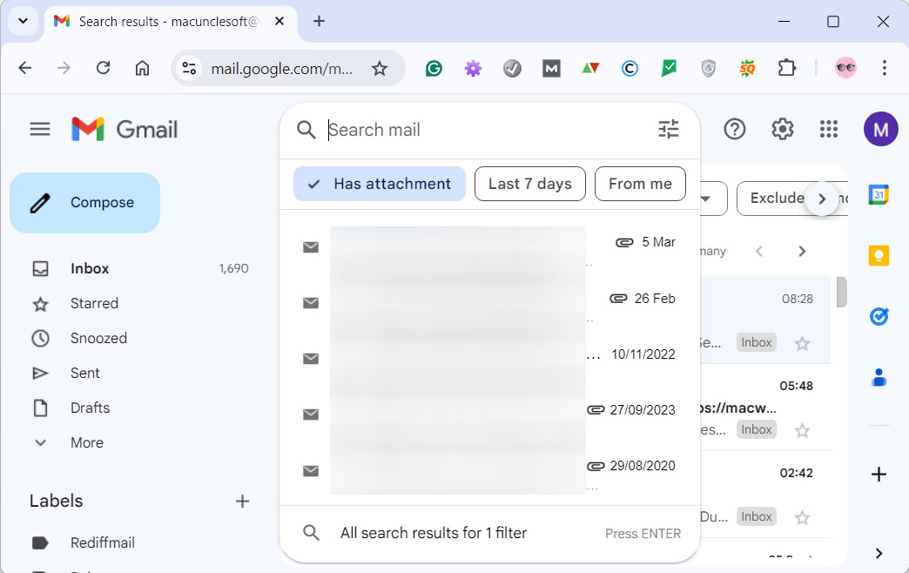Viewport: 909px width, 573px height.
Task: Show side panel expand arrow
Action: click(879, 553)
